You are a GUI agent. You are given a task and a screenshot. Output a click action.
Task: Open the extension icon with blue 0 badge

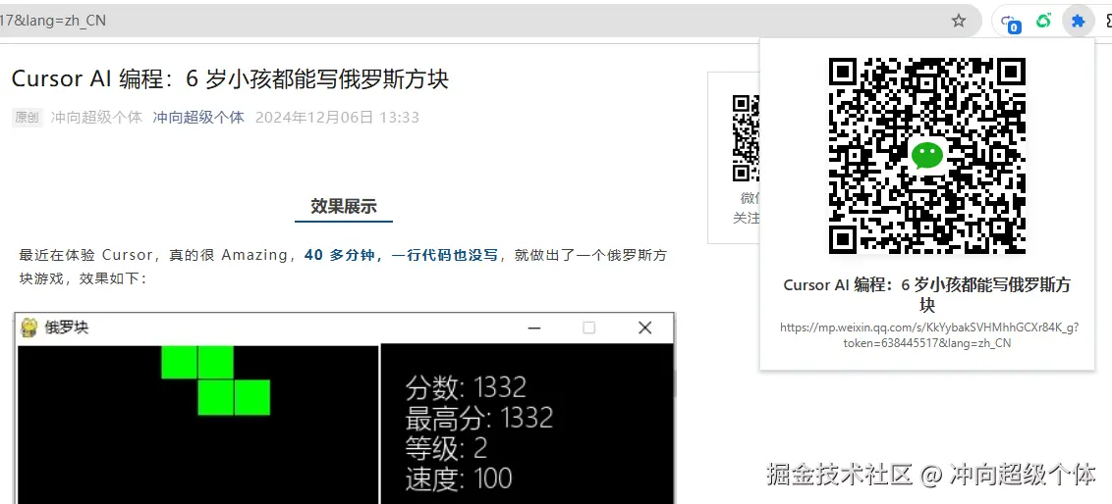1010,23
